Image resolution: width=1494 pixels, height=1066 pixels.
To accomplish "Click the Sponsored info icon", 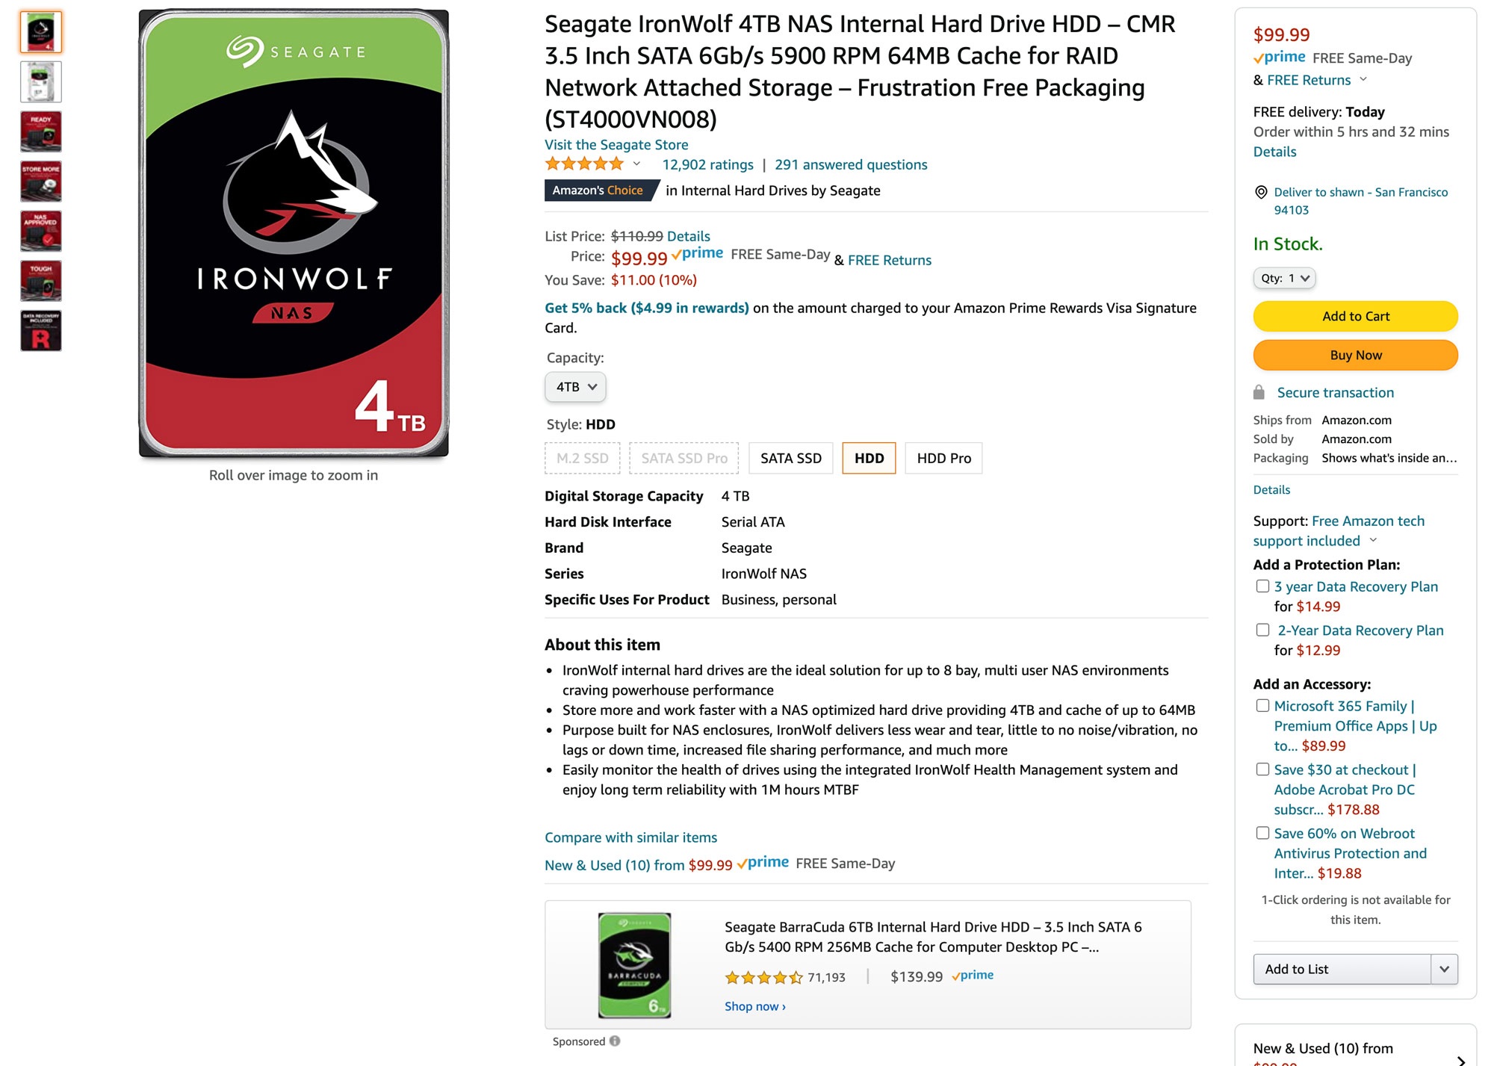I will click(615, 1041).
